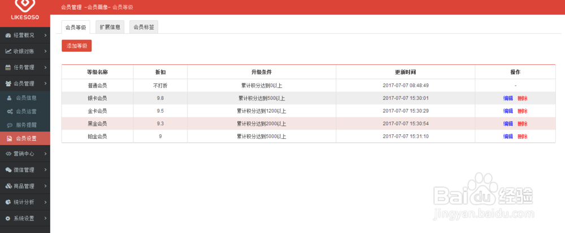Click 升级条件 column header
This screenshot has height=233, width=565.
[x=262, y=72]
